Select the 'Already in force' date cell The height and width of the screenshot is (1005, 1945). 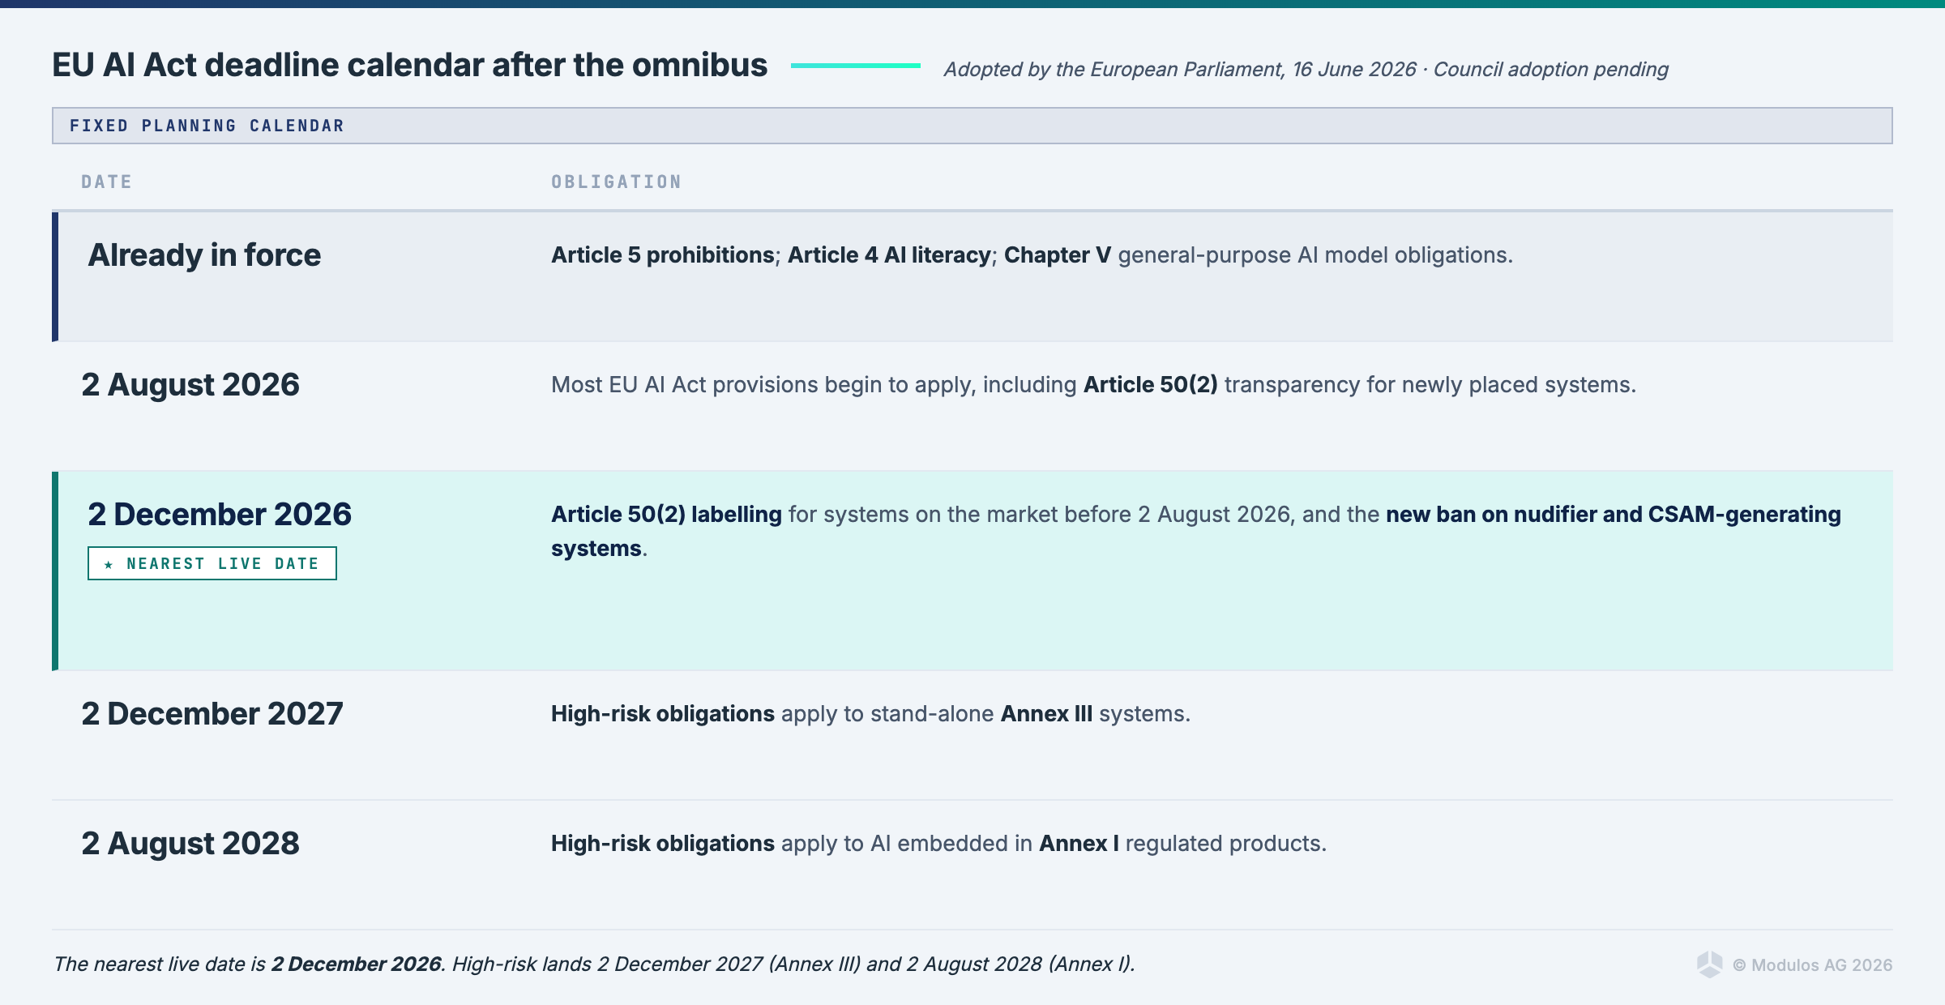pos(204,255)
